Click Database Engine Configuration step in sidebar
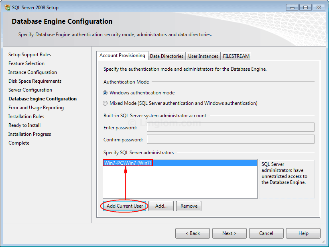Image resolution: width=329 pixels, height=247 pixels. 43,99
